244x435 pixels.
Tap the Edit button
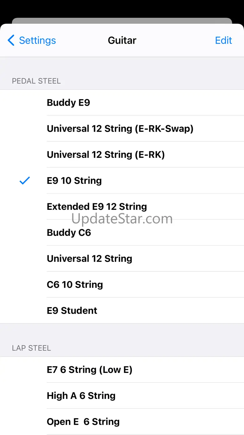(x=223, y=40)
